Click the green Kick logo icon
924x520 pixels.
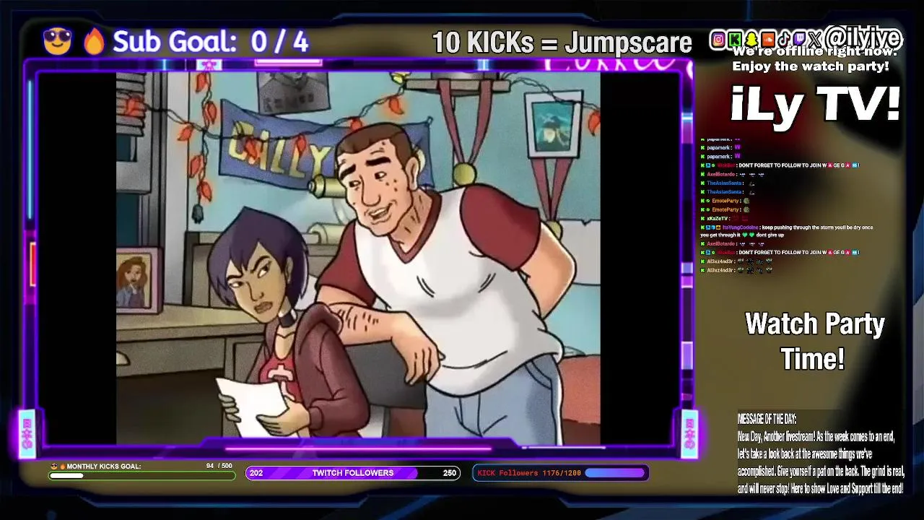[x=735, y=40]
